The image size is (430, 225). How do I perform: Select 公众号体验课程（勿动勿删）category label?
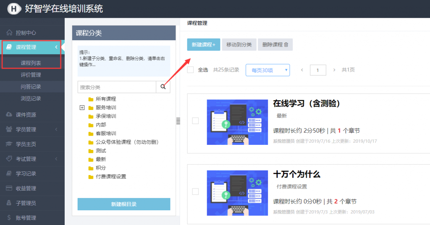(127, 142)
